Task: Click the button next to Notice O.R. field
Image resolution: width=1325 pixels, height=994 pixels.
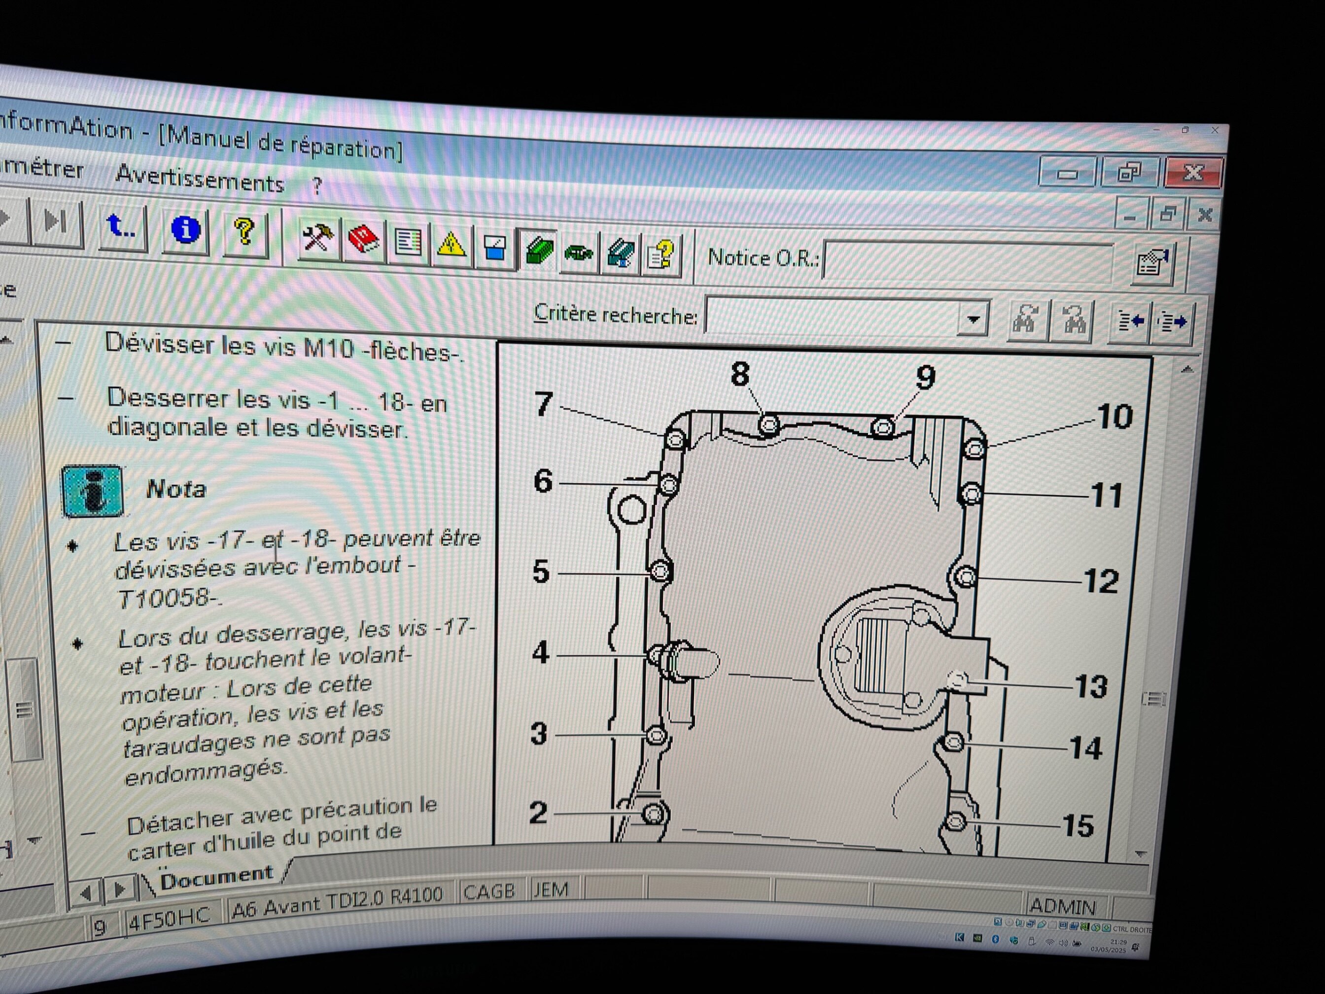Action: point(1152,264)
